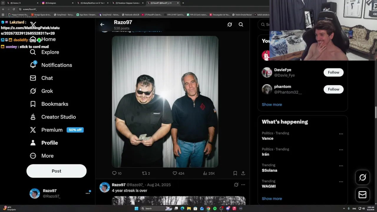Viewport: 377px width, 212px height.
Task: Open the Windows Start menu
Action: coord(136,208)
